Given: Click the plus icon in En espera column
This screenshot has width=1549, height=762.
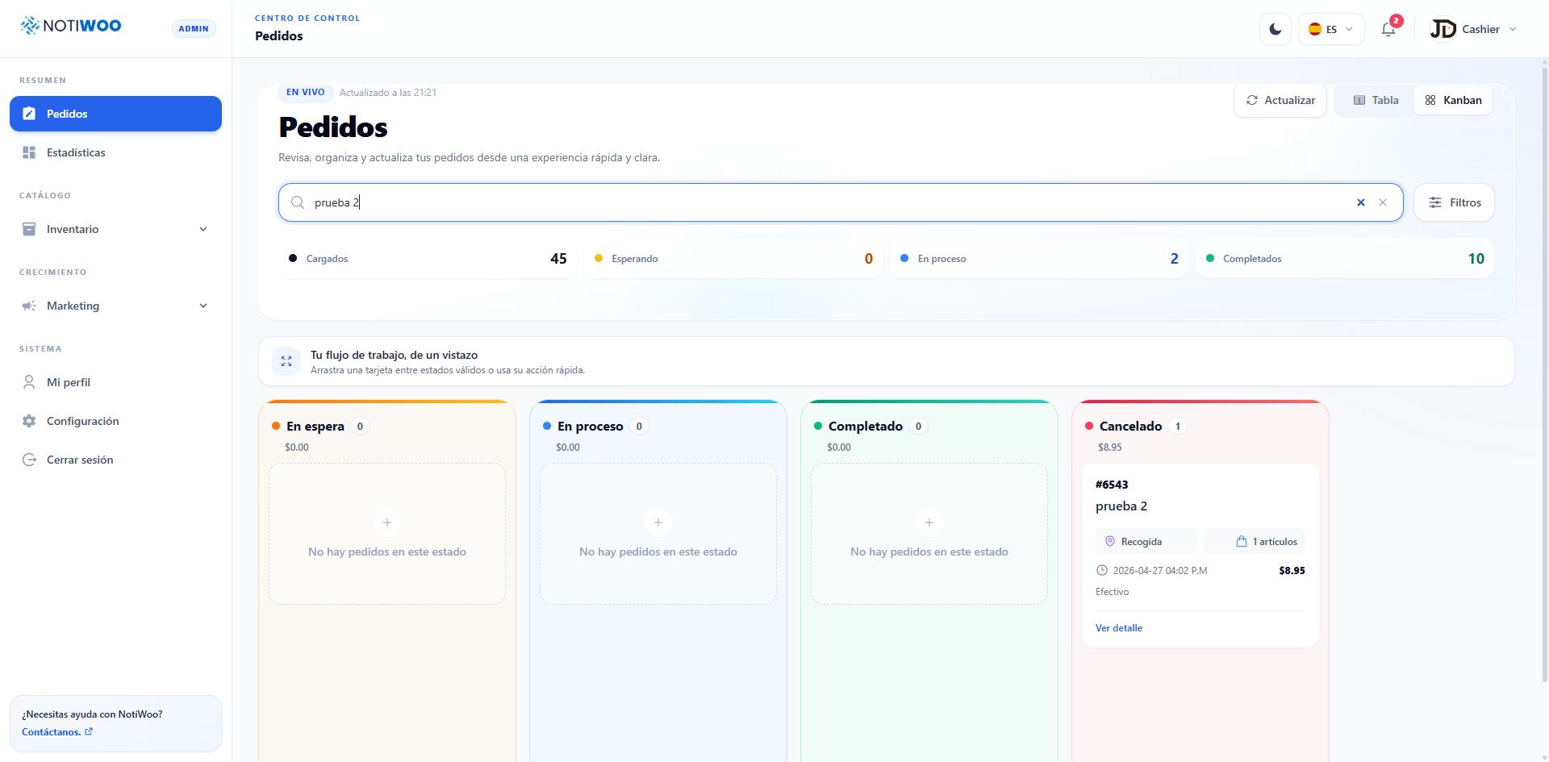Looking at the screenshot, I should point(387,523).
